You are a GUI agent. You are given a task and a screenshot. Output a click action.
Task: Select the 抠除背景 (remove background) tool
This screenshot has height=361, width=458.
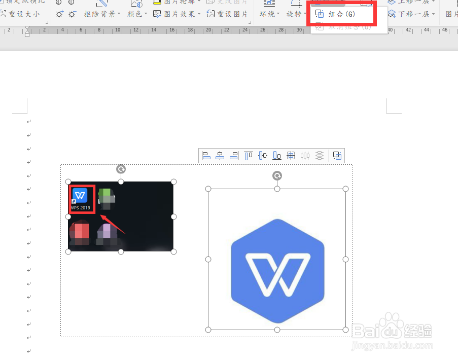click(99, 14)
